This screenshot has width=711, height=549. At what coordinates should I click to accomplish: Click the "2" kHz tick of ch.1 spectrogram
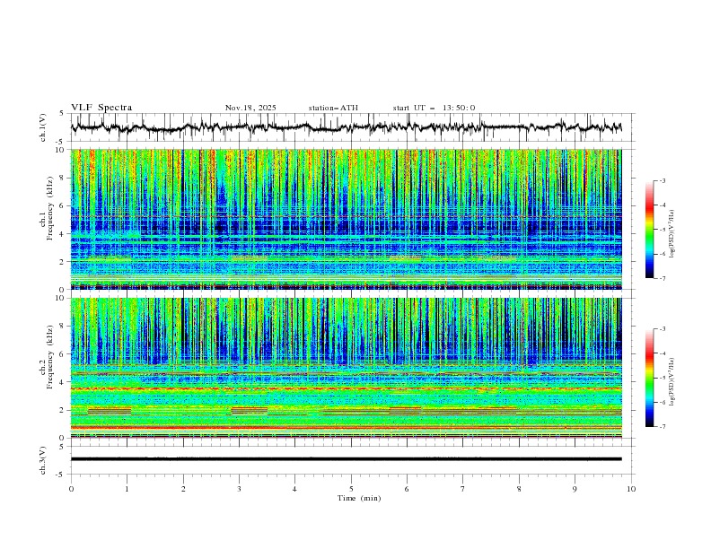(63, 262)
